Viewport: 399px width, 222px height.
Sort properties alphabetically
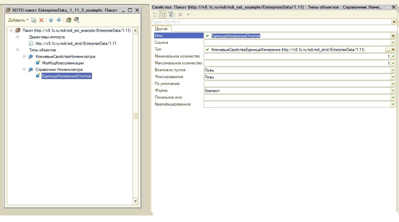click(155, 14)
